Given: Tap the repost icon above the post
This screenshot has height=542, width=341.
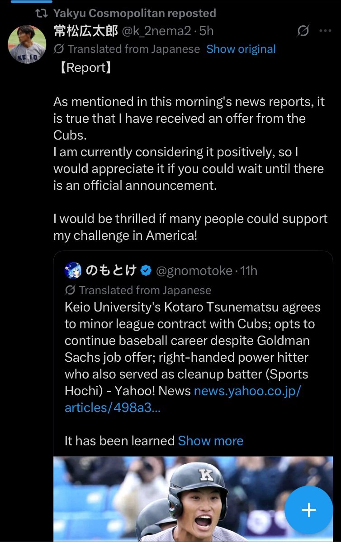Looking at the screenshot, I should 42,13.
